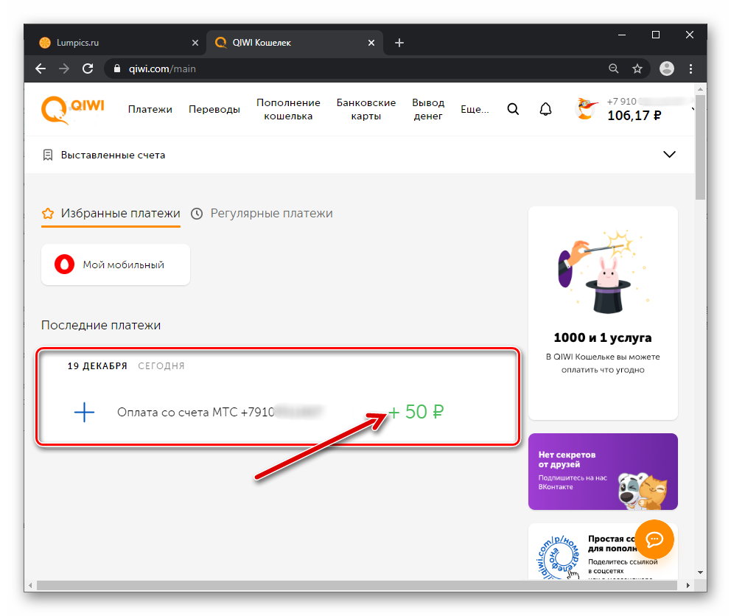The width and height of the screenshot is (731, 616).
Task: Click the QIWI logo in the header
Action: coord(73,110)
